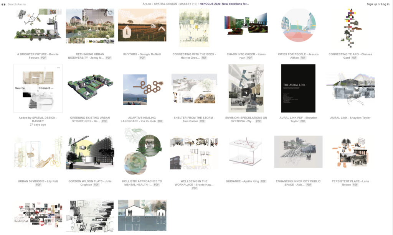Click the Are.na logo icon
393x235 pixels.
pyautogui.click(x=3, y=4)
